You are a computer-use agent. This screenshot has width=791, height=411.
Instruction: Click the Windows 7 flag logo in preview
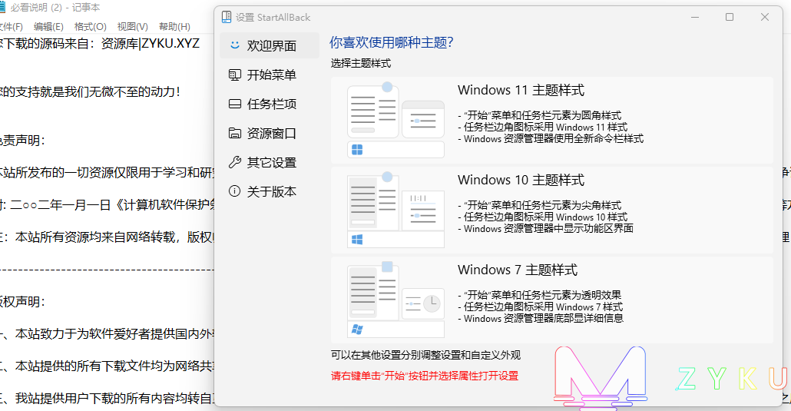click(x=357, y=330)
